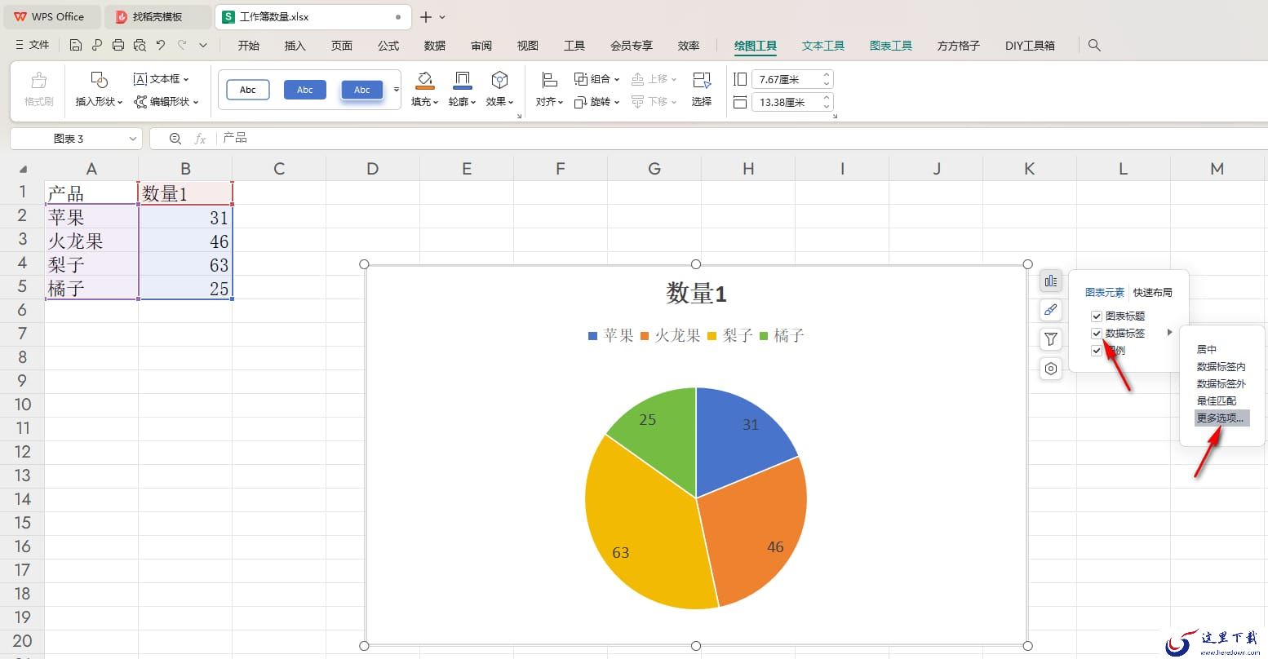Choose Center (居中) label position
Screen dimensions: 1268x659
pos(1207,349)
